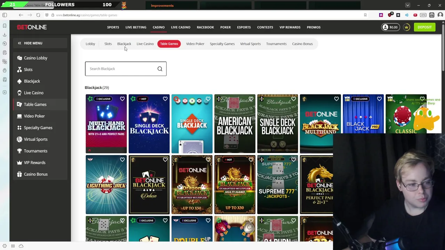
Task: Open the tab list dropdown arrow in title bar
Action: [x=407, y=5]
